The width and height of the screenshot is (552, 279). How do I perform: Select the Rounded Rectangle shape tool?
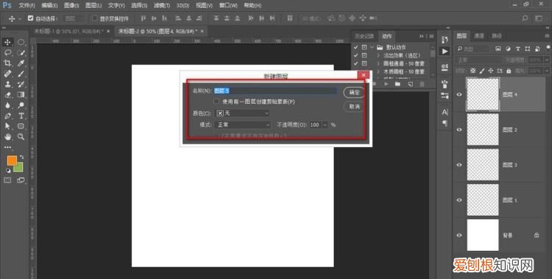21,126
